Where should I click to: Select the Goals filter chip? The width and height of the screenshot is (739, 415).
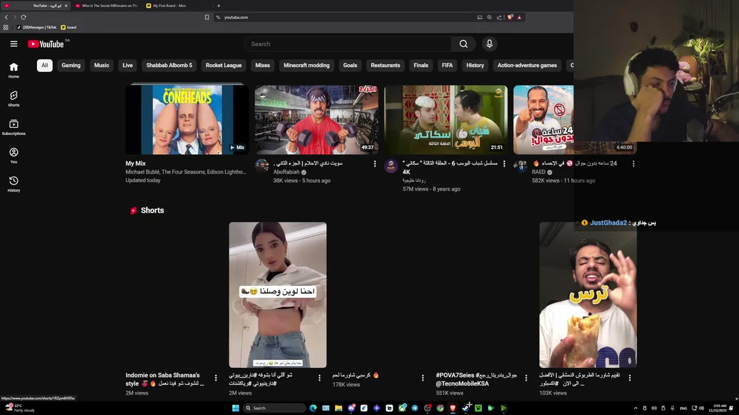coord(350,65)
